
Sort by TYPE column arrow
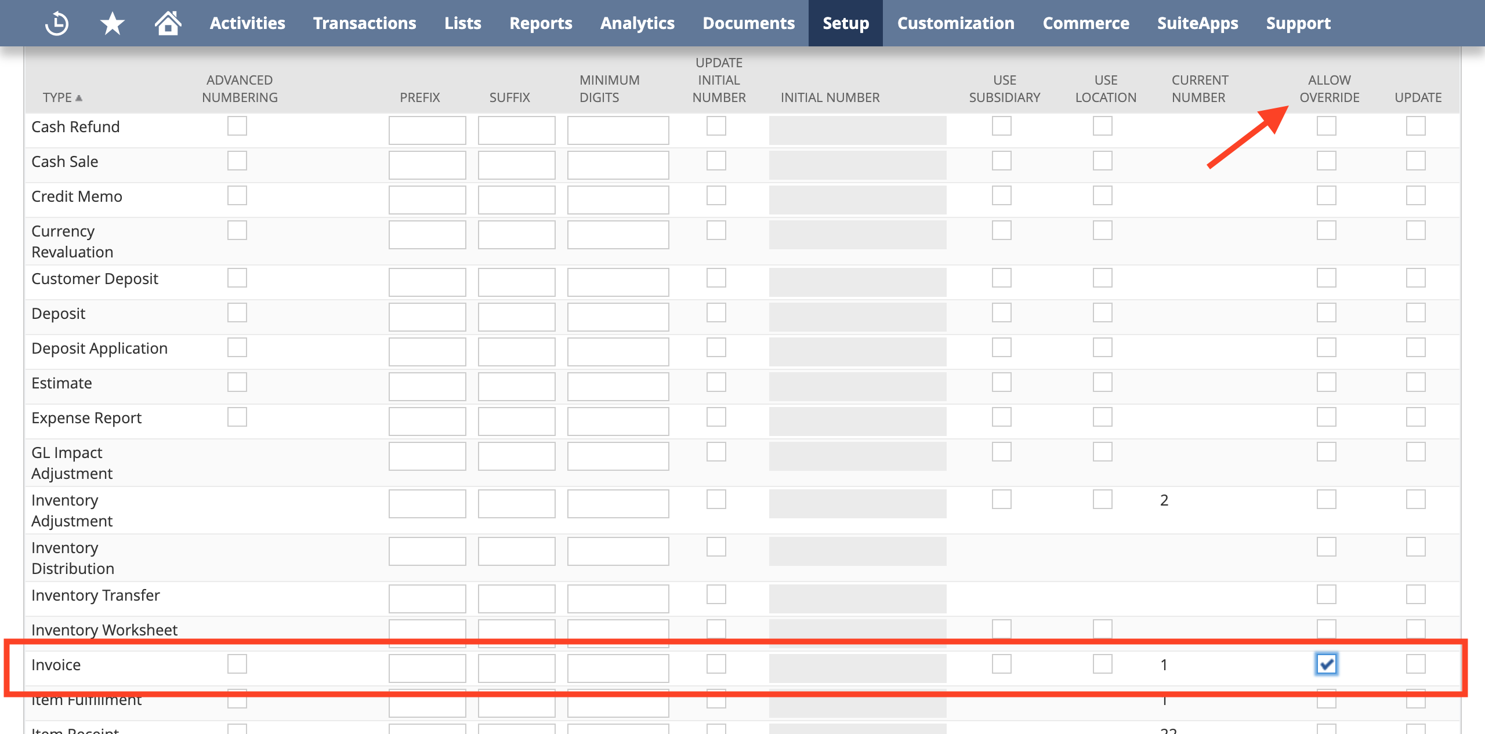click(x=79, y=98)
